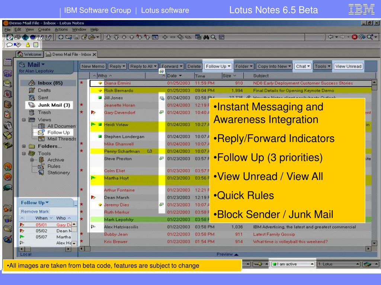
Task: Collapse the Views tree node
Action: pyautogui.click(x=24, y=120)
